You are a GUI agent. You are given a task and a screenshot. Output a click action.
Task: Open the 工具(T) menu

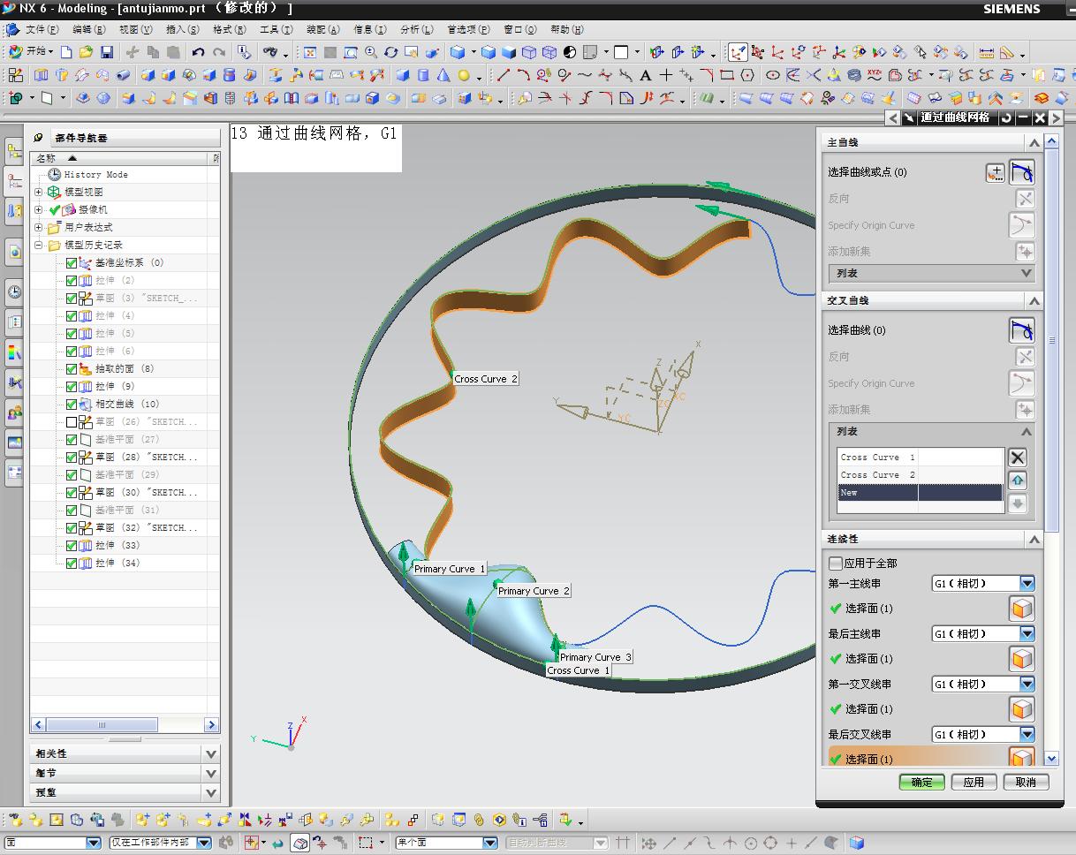[276, 29]
